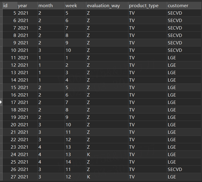The height and width of the screenshot is (182, 202).
Task: Select id cell with value 8
Action: 10,35
